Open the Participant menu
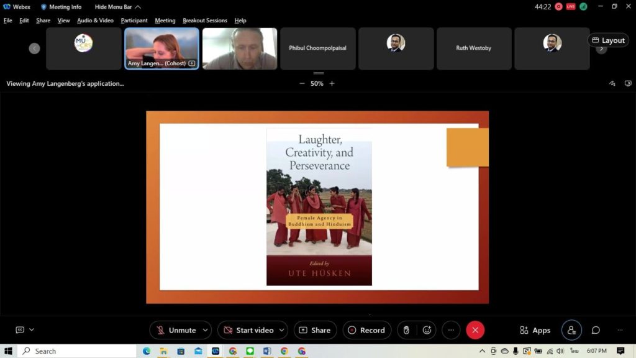636x358 pixels. click(x=134, y=21)
